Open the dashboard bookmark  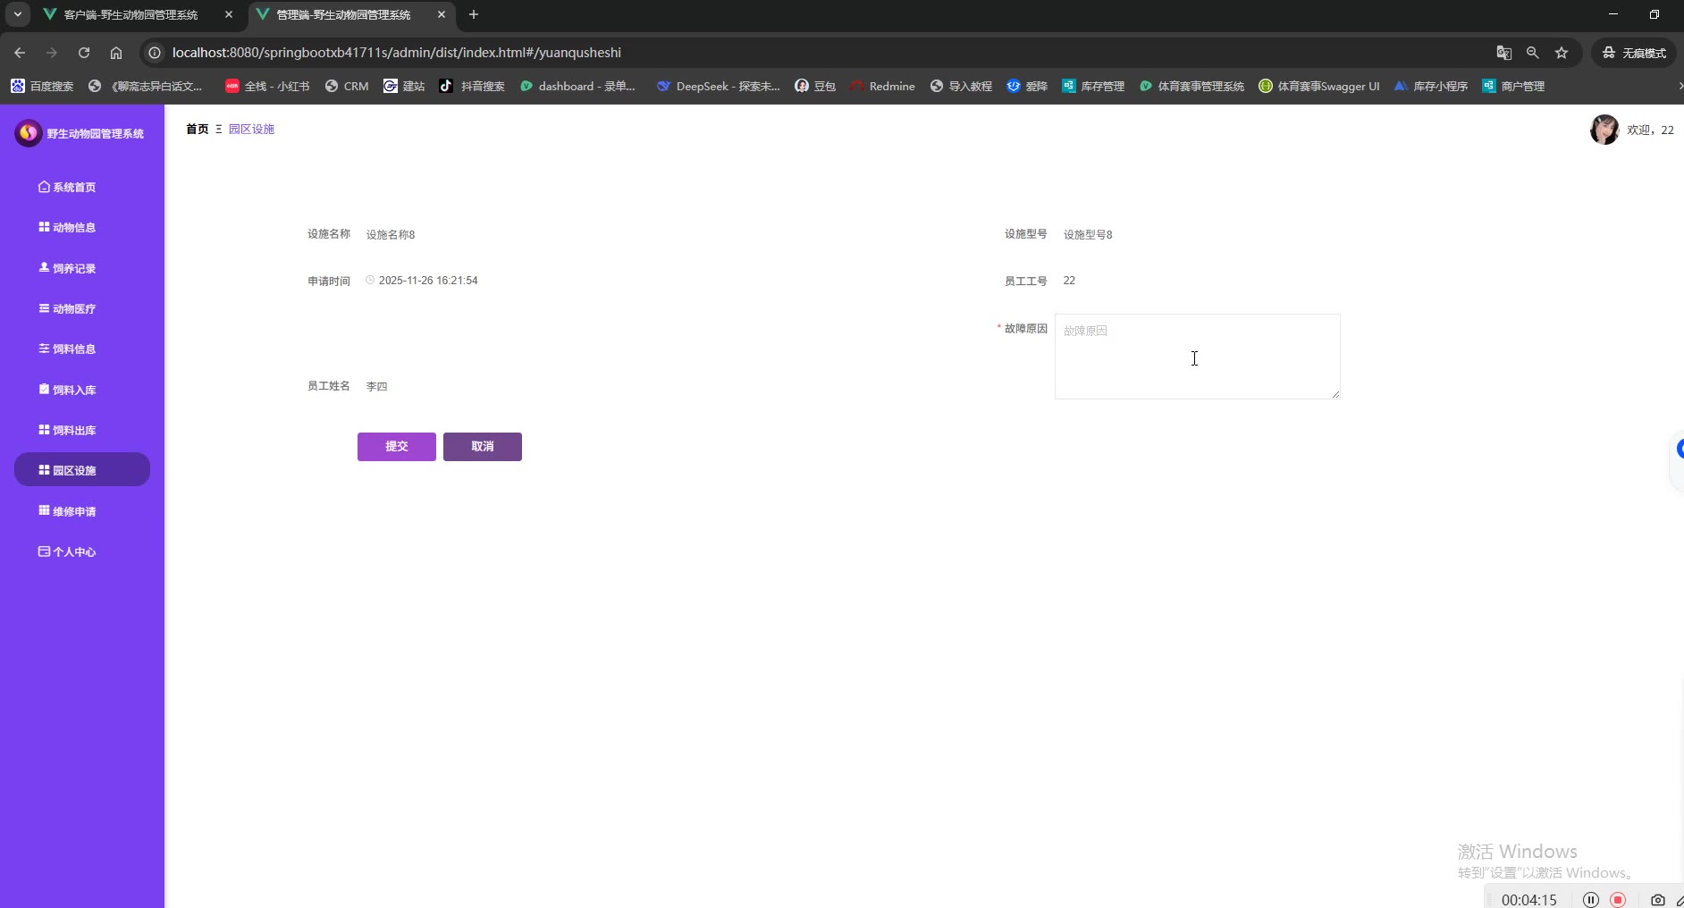point(578,87)
